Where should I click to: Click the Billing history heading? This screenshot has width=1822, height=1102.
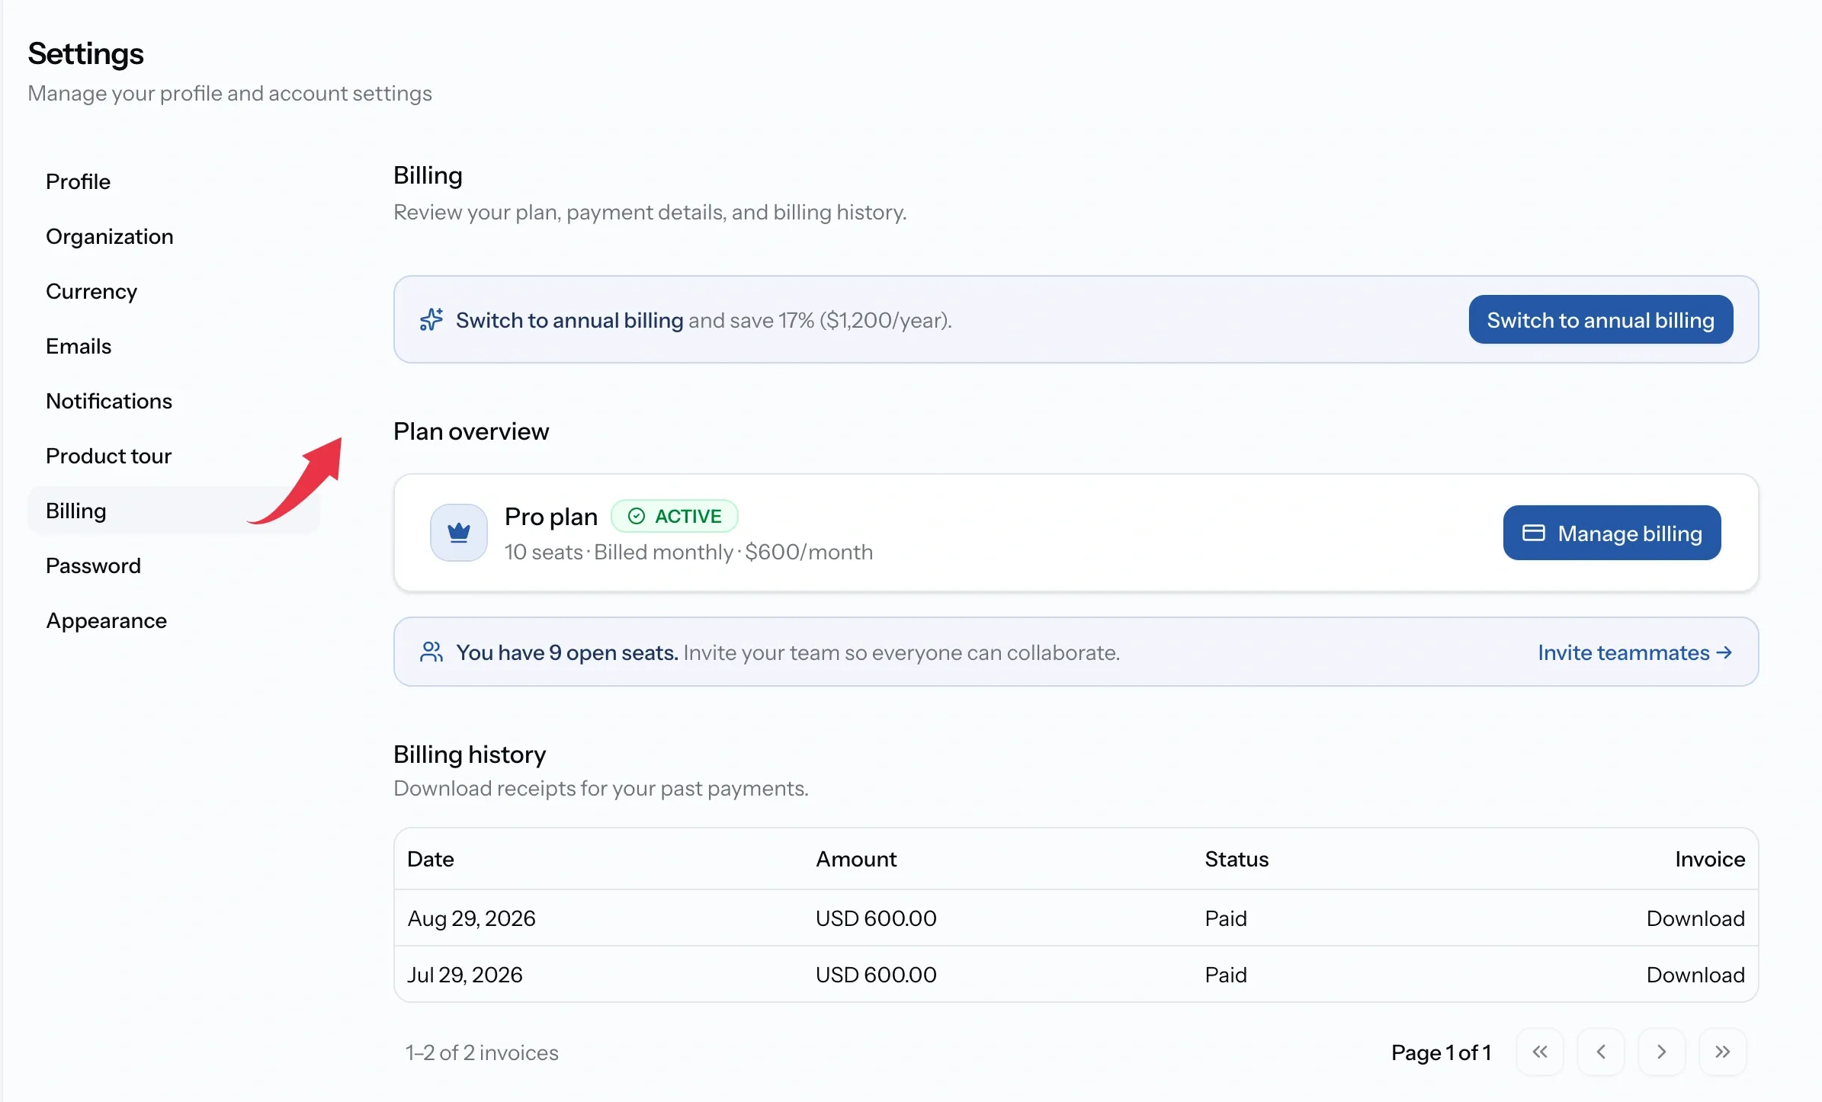click(470, 754)
